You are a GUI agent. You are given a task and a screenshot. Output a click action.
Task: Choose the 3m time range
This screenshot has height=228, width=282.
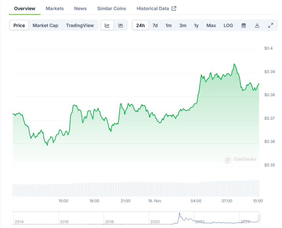point(183,25)
